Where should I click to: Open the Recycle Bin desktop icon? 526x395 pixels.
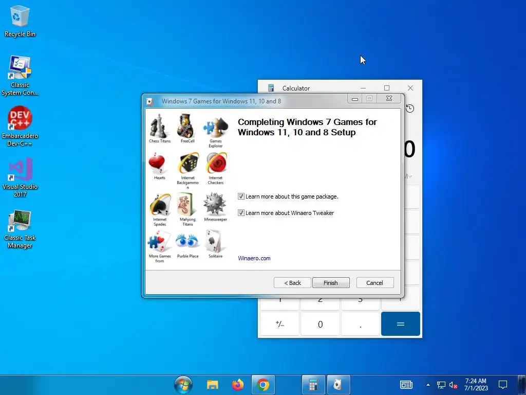click(20, 21)
